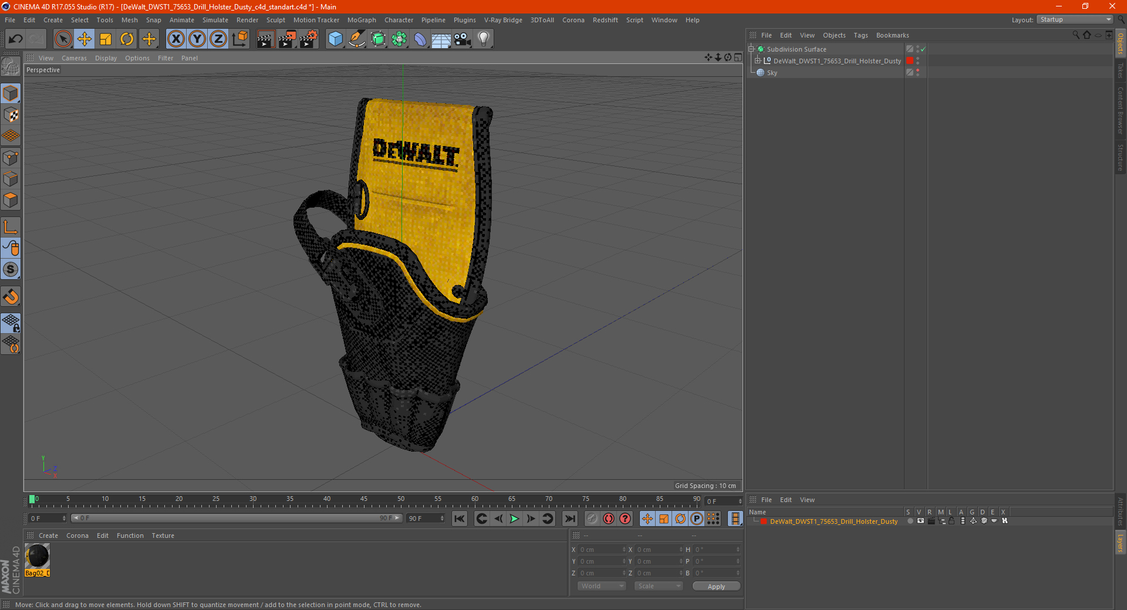The height and width of the screenshot is (610, 1127).
Task: Toggle autokeying button
Action: [x=609, y=518]
